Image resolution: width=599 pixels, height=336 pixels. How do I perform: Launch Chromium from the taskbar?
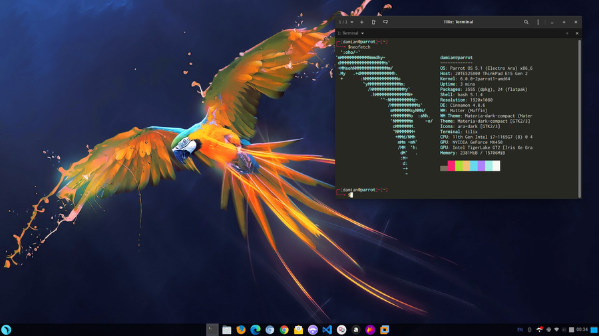point(270,329)
